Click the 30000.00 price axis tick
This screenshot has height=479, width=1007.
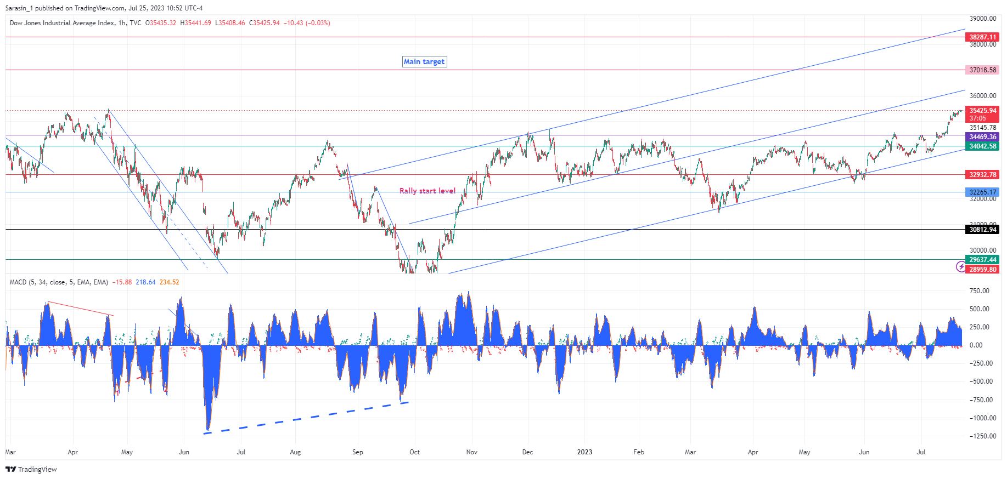[983, 250]
